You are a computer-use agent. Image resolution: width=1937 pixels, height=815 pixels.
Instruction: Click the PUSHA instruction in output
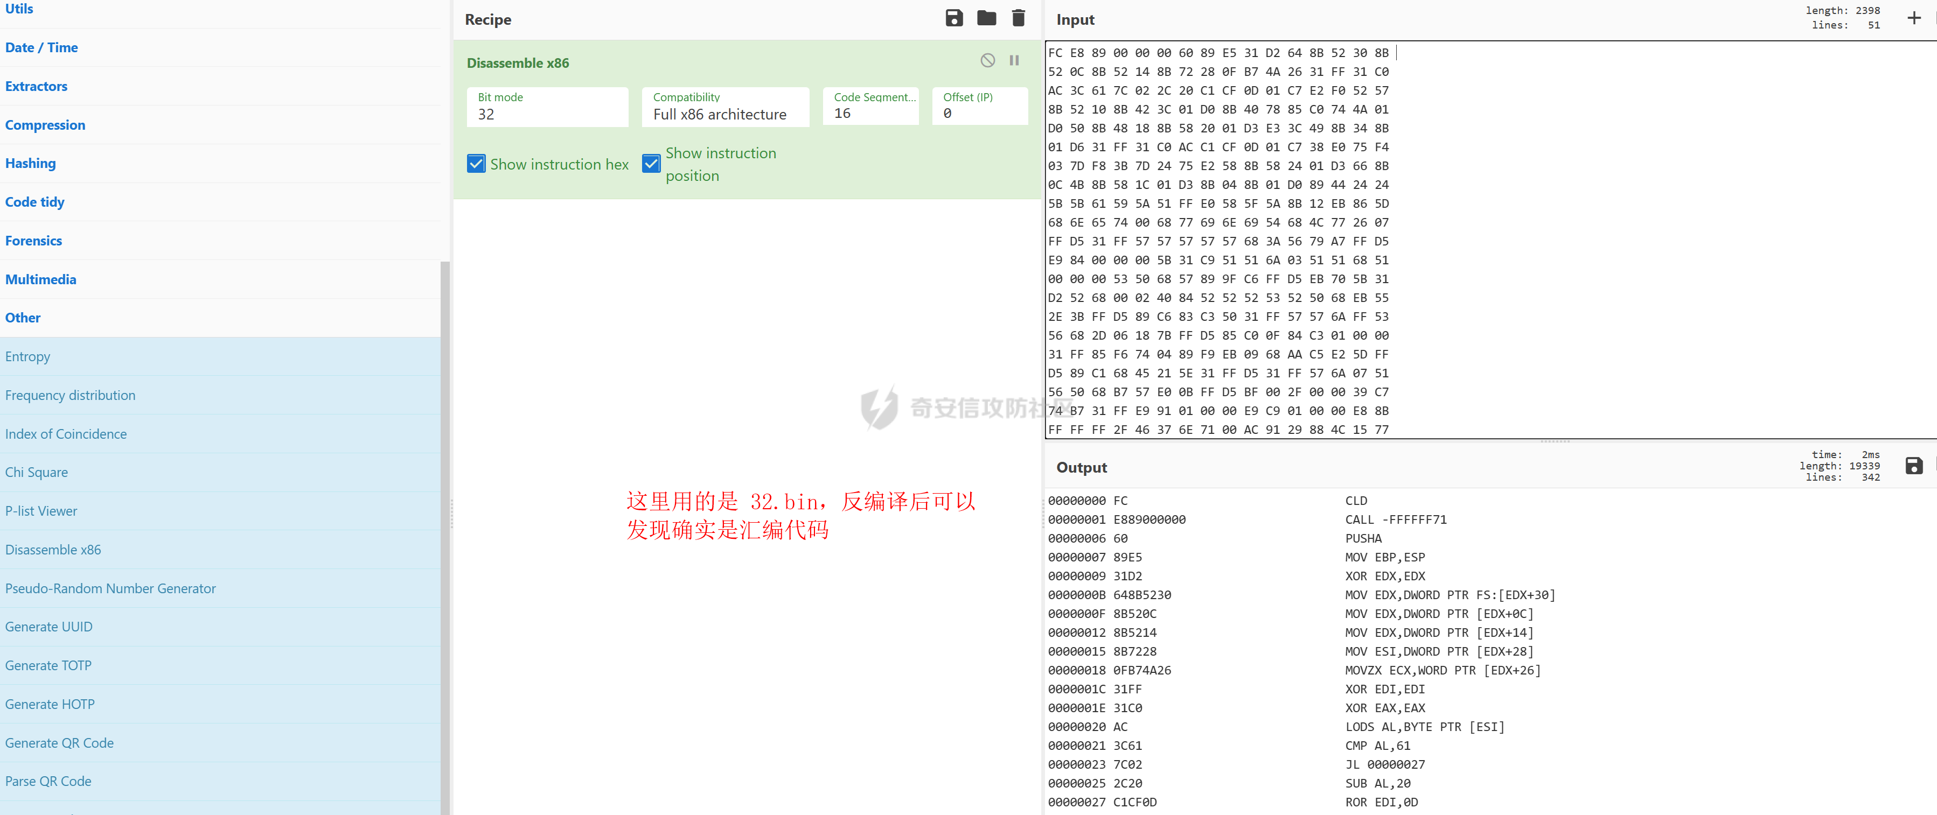(1363, 538)
